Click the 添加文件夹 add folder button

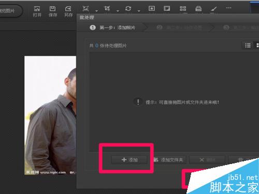pyautogui.click(x=169, y=160)
